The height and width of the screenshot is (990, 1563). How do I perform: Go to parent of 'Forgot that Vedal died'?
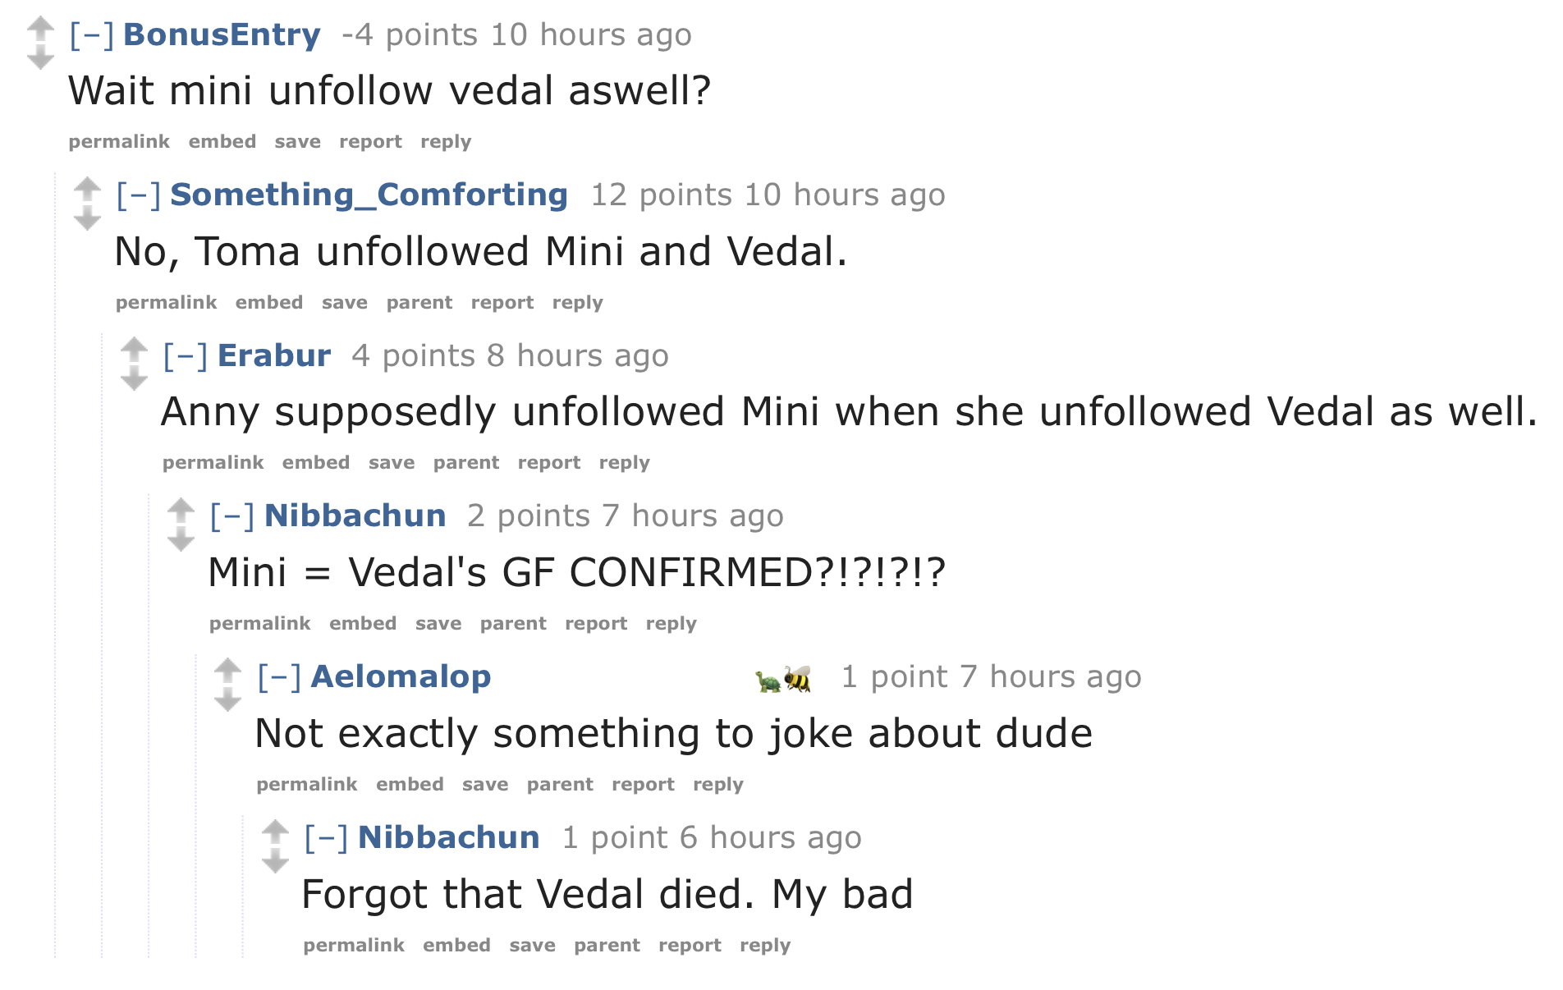[607, 946]
